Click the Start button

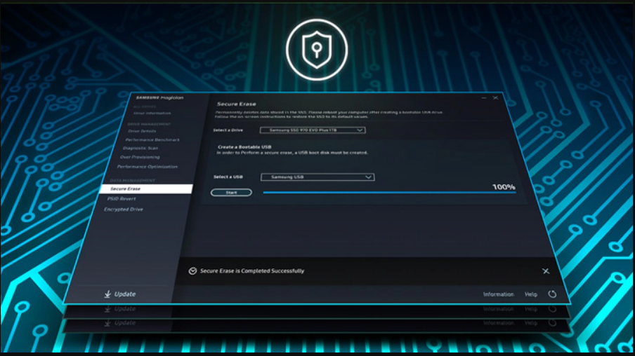231,193
